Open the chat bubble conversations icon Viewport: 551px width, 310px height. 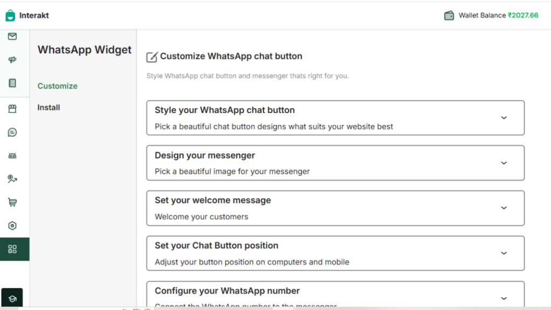(x=13, y=132)
